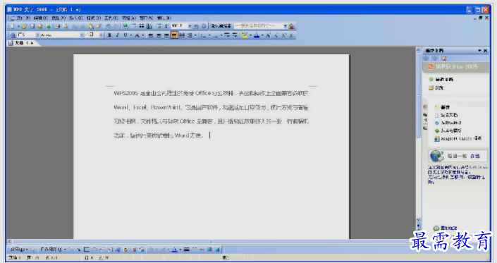Click the Redo arrow icon

[x=116, y=26]
